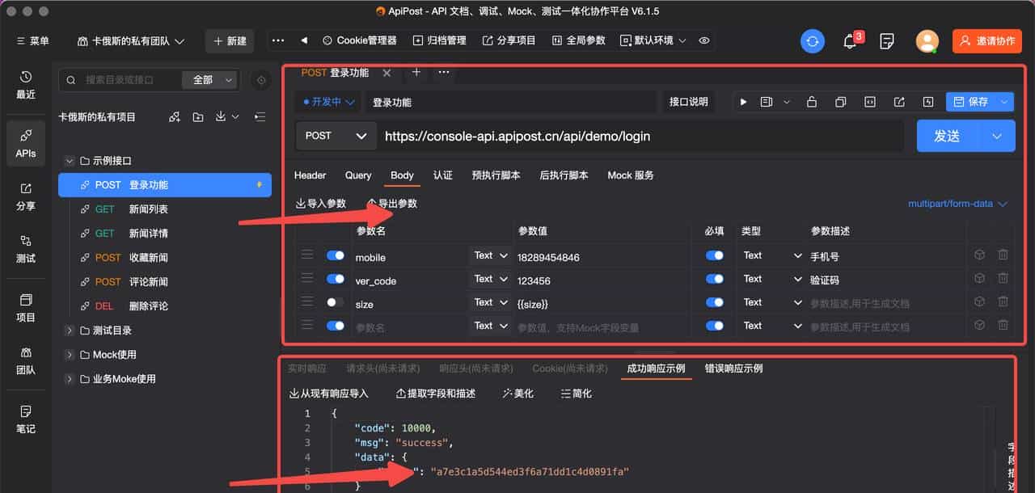Click the new folder icon above the API list

pyautogui.click(x=197, y=117)
